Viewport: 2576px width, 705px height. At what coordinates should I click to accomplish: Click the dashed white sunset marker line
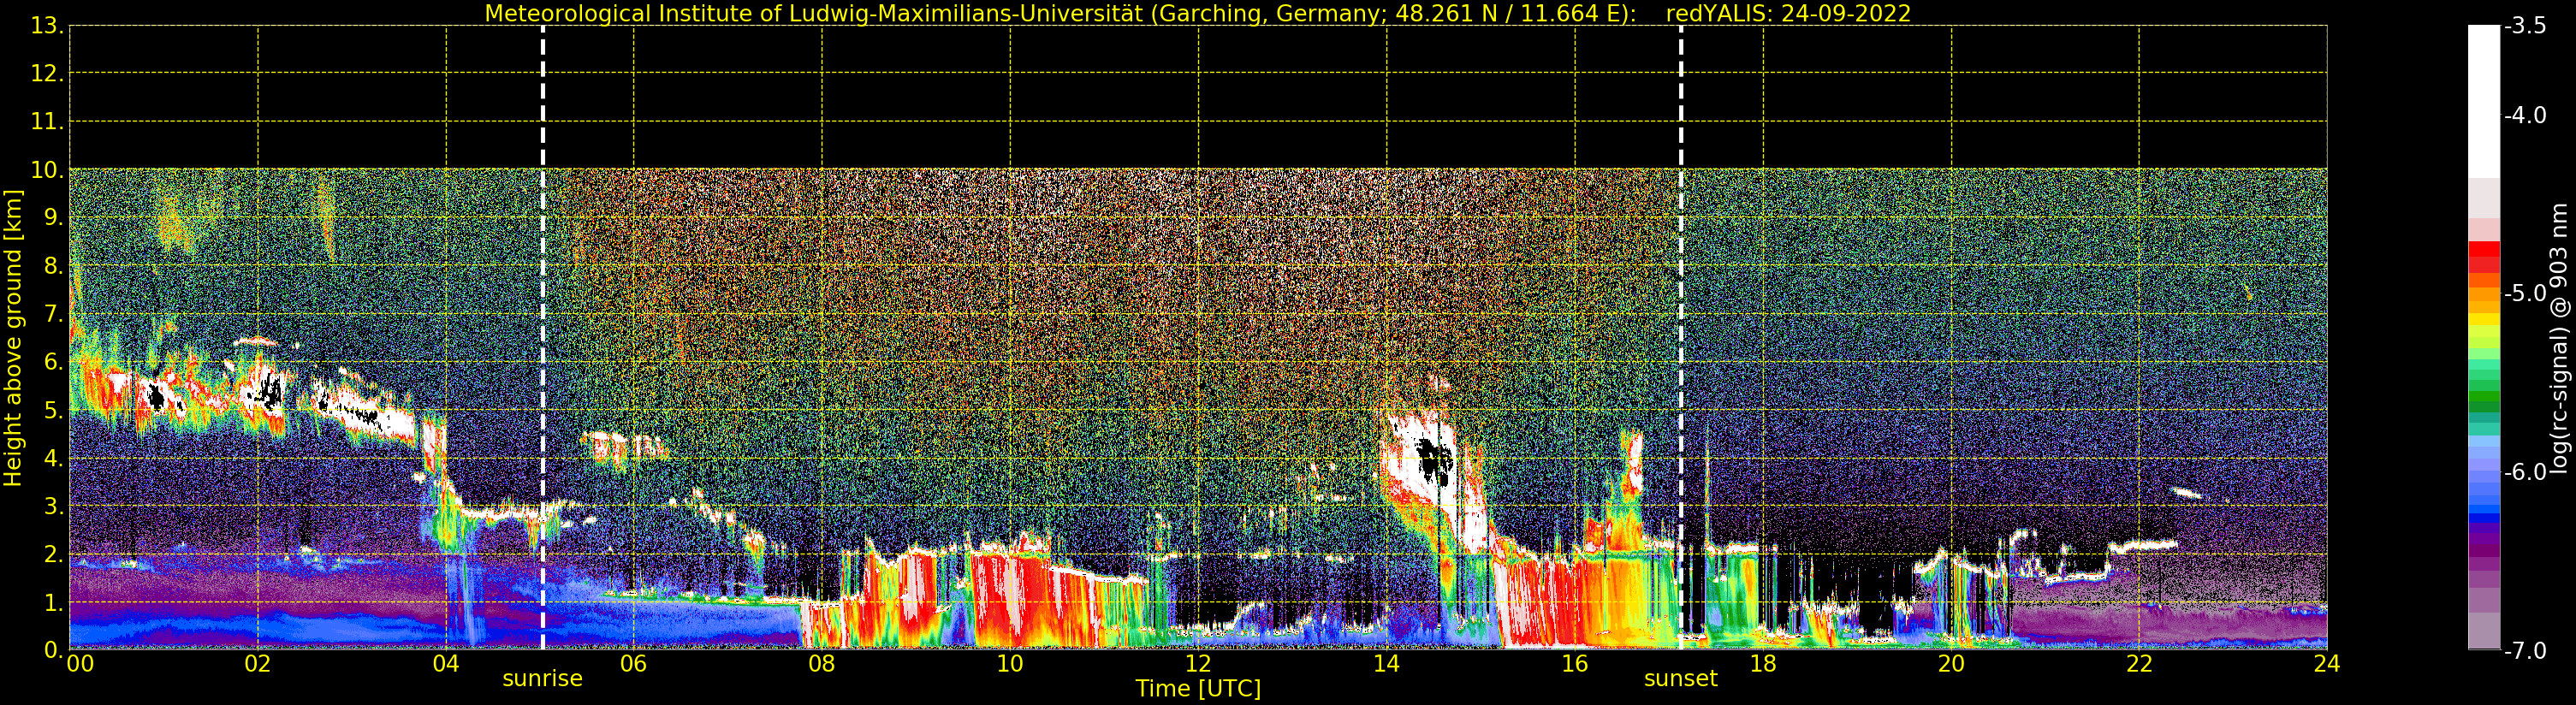[x=1681, y=338]
